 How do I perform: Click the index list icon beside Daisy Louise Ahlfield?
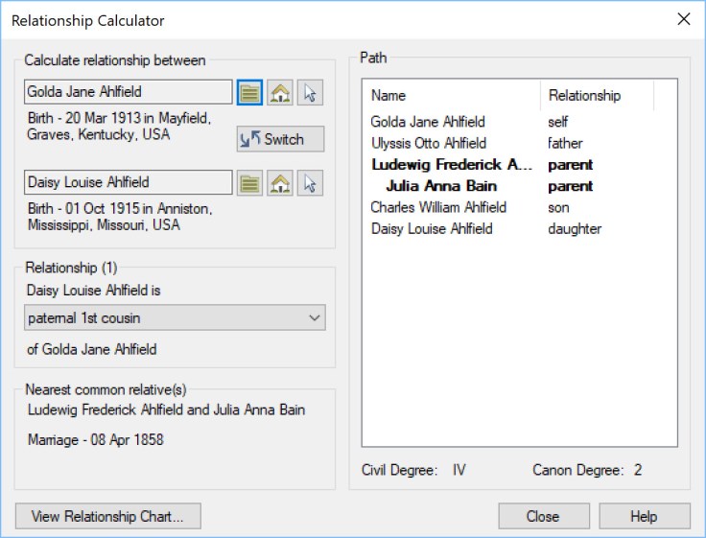pos(250,182)
